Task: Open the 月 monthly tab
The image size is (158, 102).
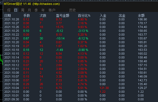Action: click(29, 10)
